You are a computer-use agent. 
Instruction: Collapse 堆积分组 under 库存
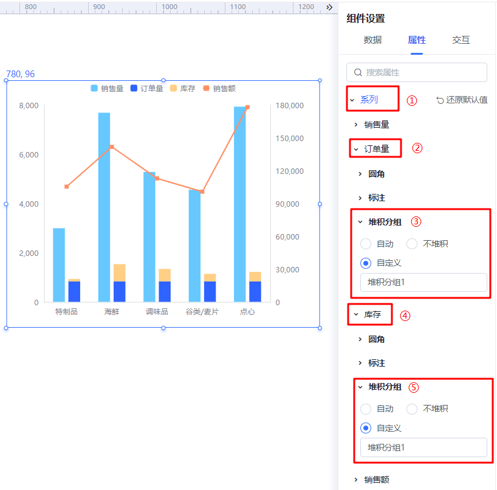360,387
